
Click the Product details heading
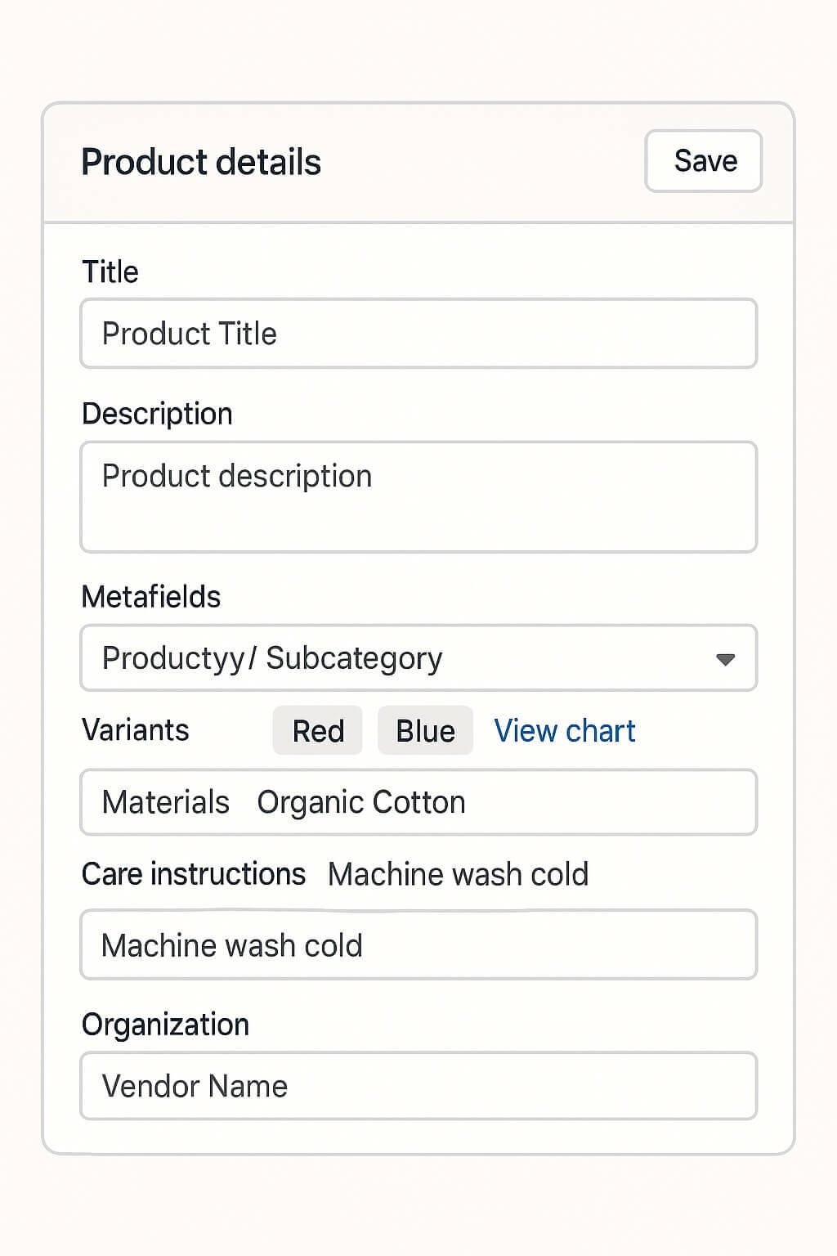click(x=201, y=162)
